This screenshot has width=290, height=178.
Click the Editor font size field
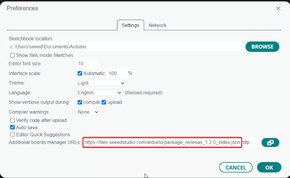[86, 64]
